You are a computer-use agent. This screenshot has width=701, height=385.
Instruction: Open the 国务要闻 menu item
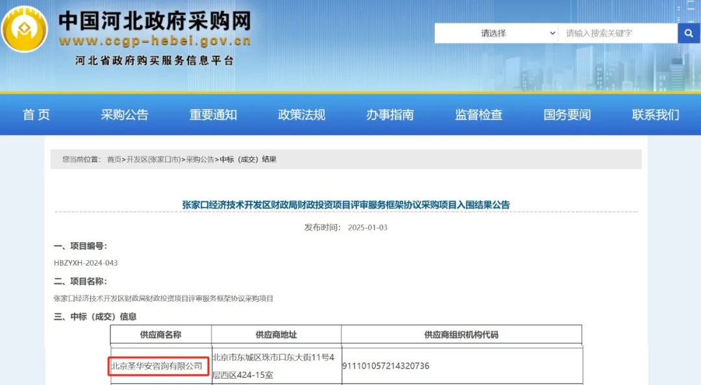[567, 115]
